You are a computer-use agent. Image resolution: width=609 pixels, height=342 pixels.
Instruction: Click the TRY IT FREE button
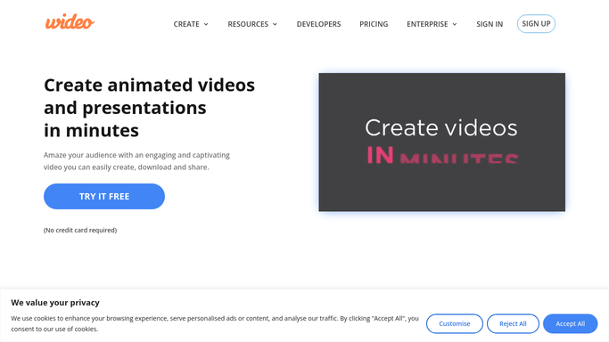click(x=104, y=196)
